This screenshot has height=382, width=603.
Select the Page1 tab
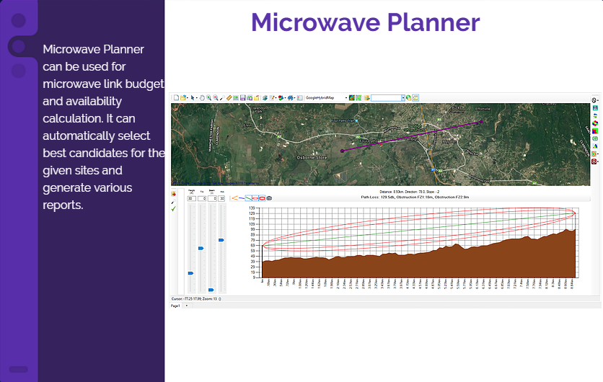[175, 306]
